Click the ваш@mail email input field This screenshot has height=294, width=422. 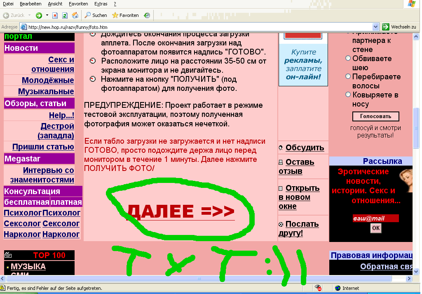point(375,218)
